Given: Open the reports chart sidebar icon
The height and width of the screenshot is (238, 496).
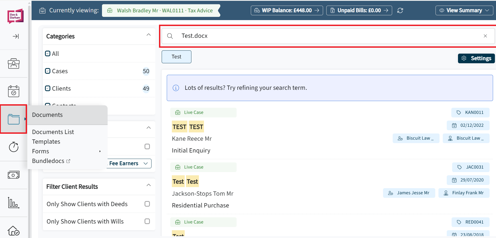Looking at the screenshot, I should (14, 203).
